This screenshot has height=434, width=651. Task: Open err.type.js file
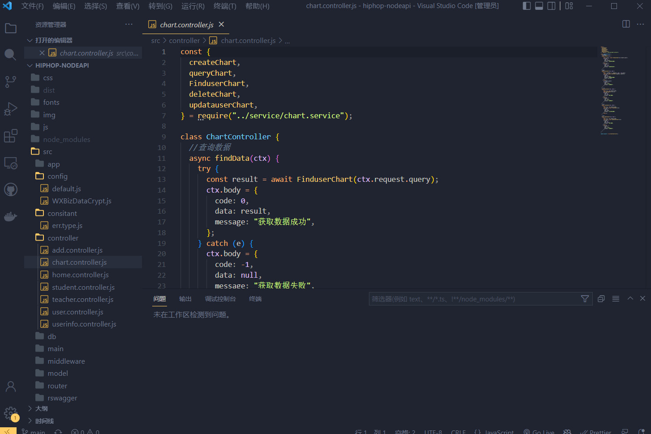tap(67, 225)
